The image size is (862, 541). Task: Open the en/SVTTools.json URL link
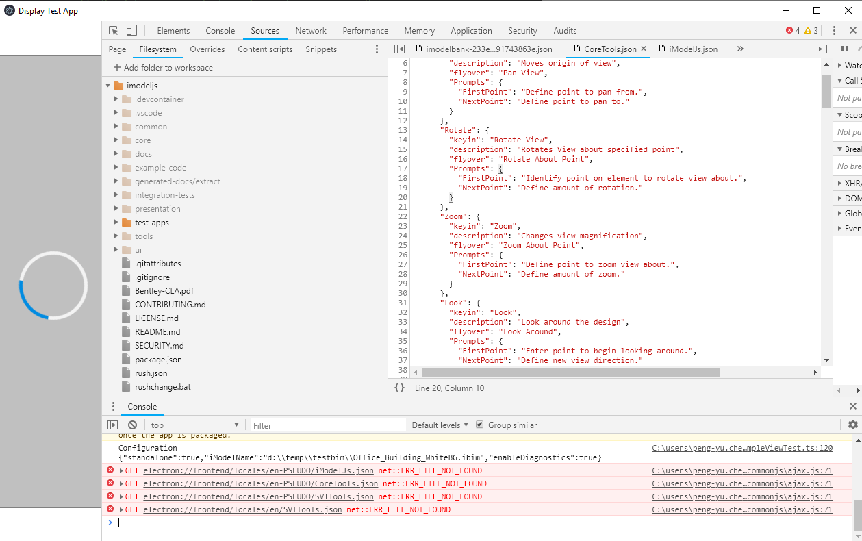click(242, 509)
